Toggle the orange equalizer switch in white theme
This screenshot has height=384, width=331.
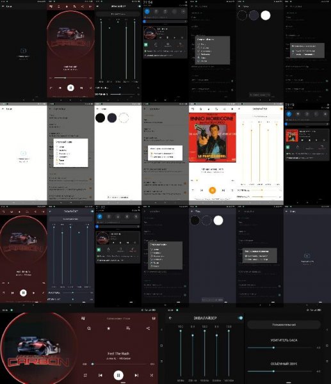[x=281, y=109]
